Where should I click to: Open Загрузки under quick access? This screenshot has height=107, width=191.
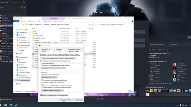21,35
